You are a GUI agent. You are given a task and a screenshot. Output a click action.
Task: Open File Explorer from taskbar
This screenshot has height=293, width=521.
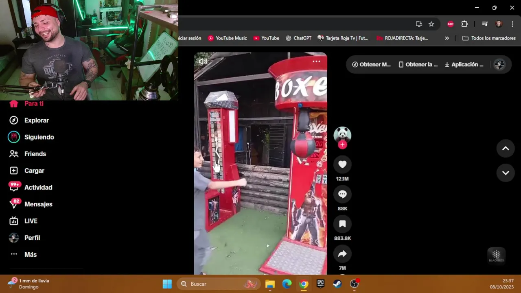(270, 284)
